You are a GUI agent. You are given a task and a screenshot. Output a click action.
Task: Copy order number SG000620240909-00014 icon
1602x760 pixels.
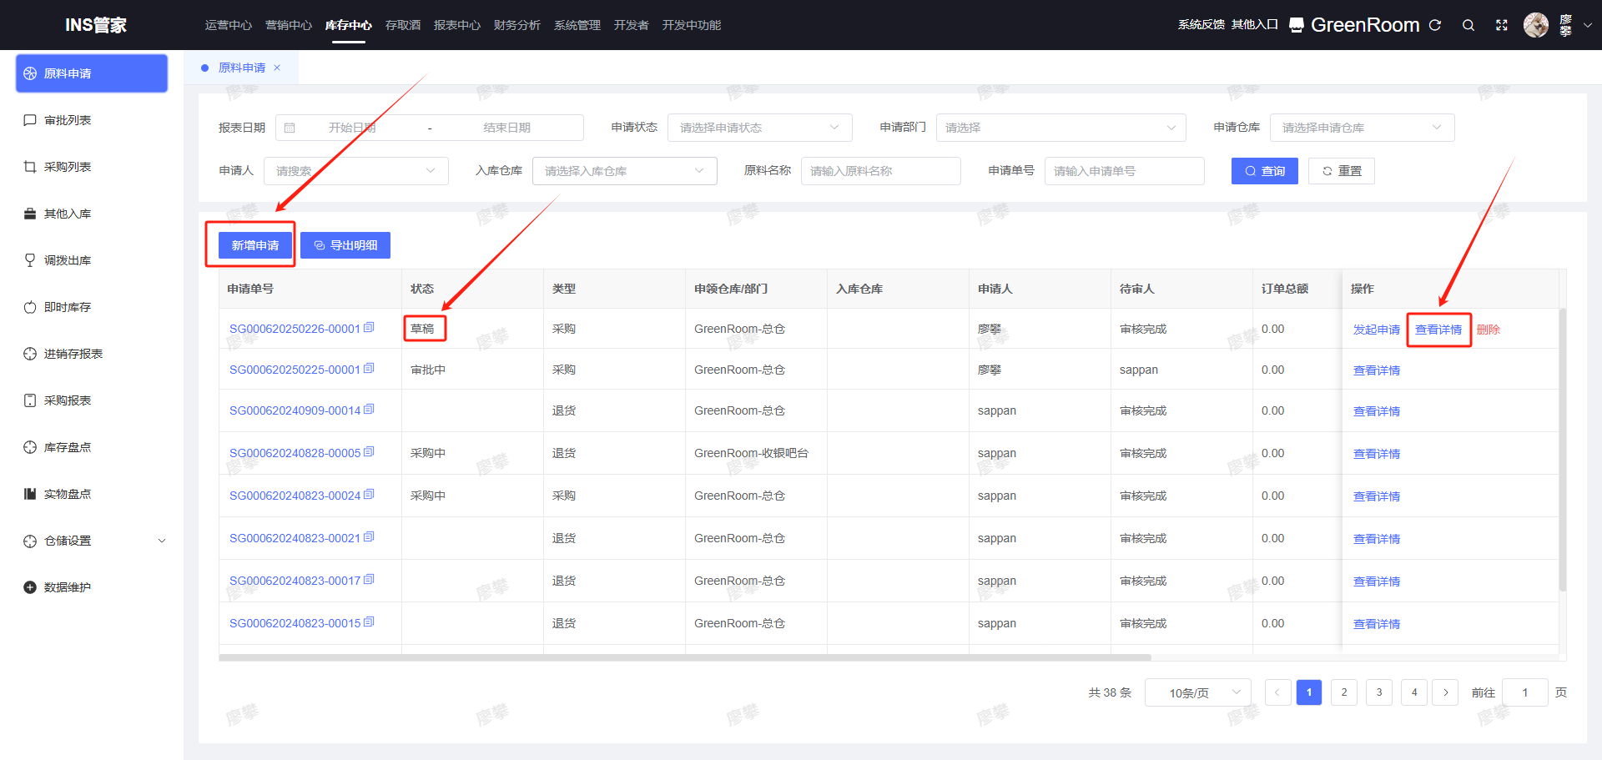coord(369,410)
